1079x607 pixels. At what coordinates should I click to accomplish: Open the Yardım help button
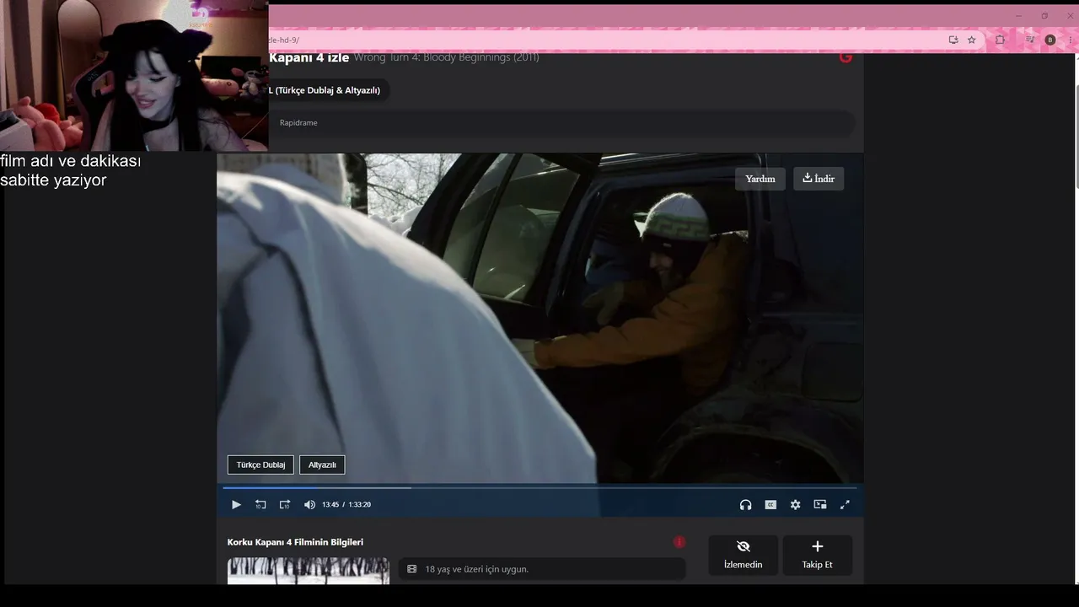(x=760, y=179)
